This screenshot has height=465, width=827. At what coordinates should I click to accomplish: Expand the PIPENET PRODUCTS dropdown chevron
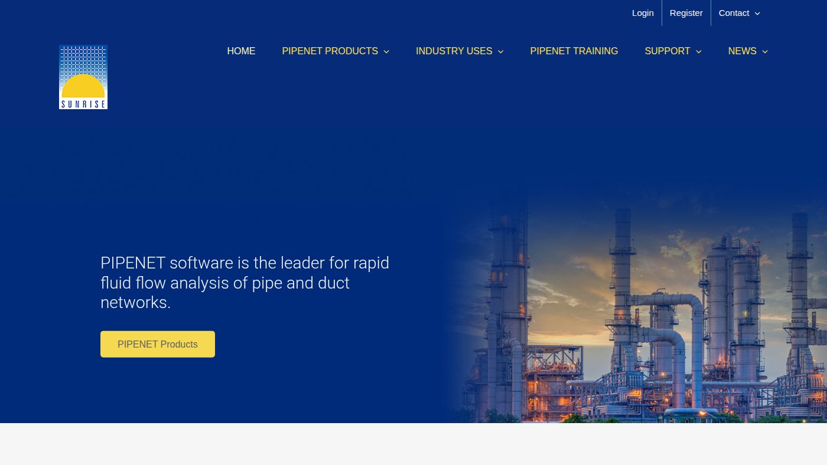coord(386,52)
